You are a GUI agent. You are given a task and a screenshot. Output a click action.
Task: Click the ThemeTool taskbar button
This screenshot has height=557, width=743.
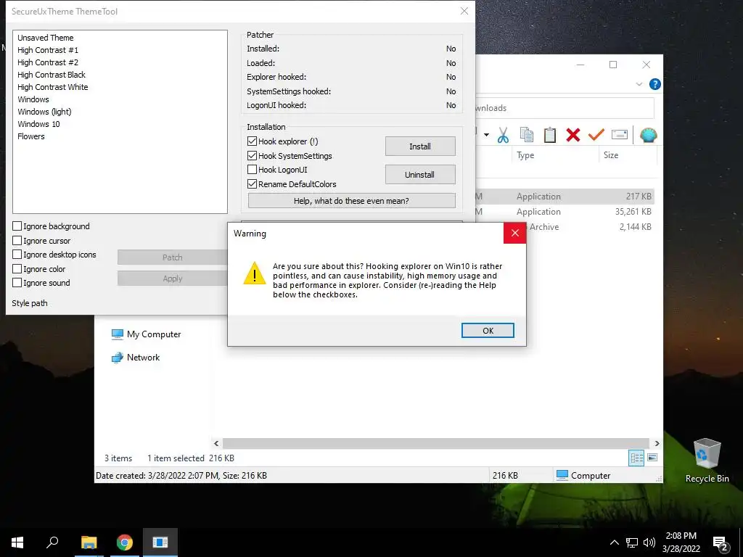tap(160, 542)
